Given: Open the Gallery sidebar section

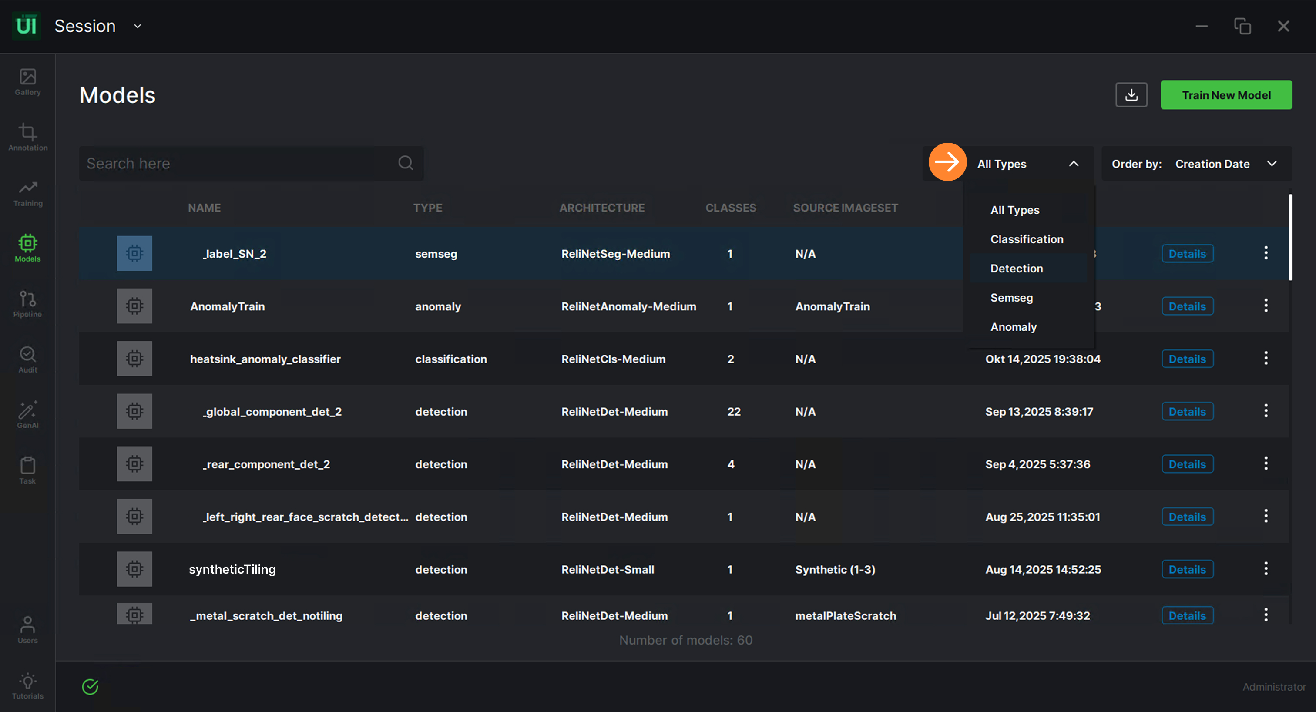Looking at the screenshot, I should point(27,82).
